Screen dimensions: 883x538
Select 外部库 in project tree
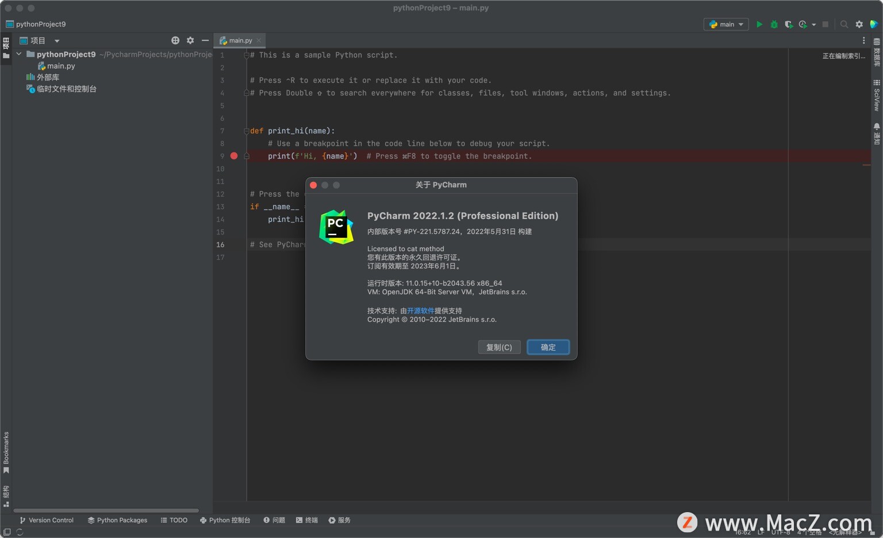point(43,77)
